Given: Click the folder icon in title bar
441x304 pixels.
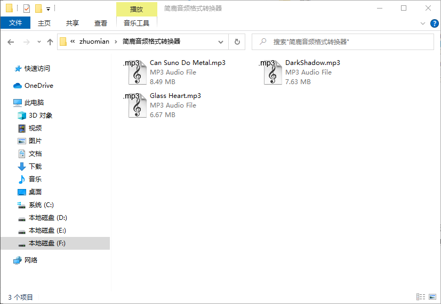Looking at the screenshot, I should pos(9,8).
